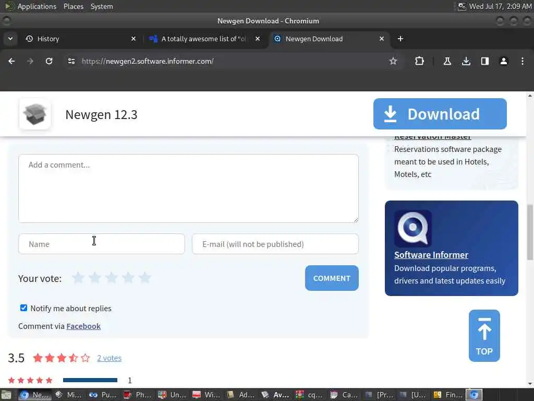Viewport: 534px width, 401px height.
Task: Open the System menu
Action: click(x=102, y=6)
